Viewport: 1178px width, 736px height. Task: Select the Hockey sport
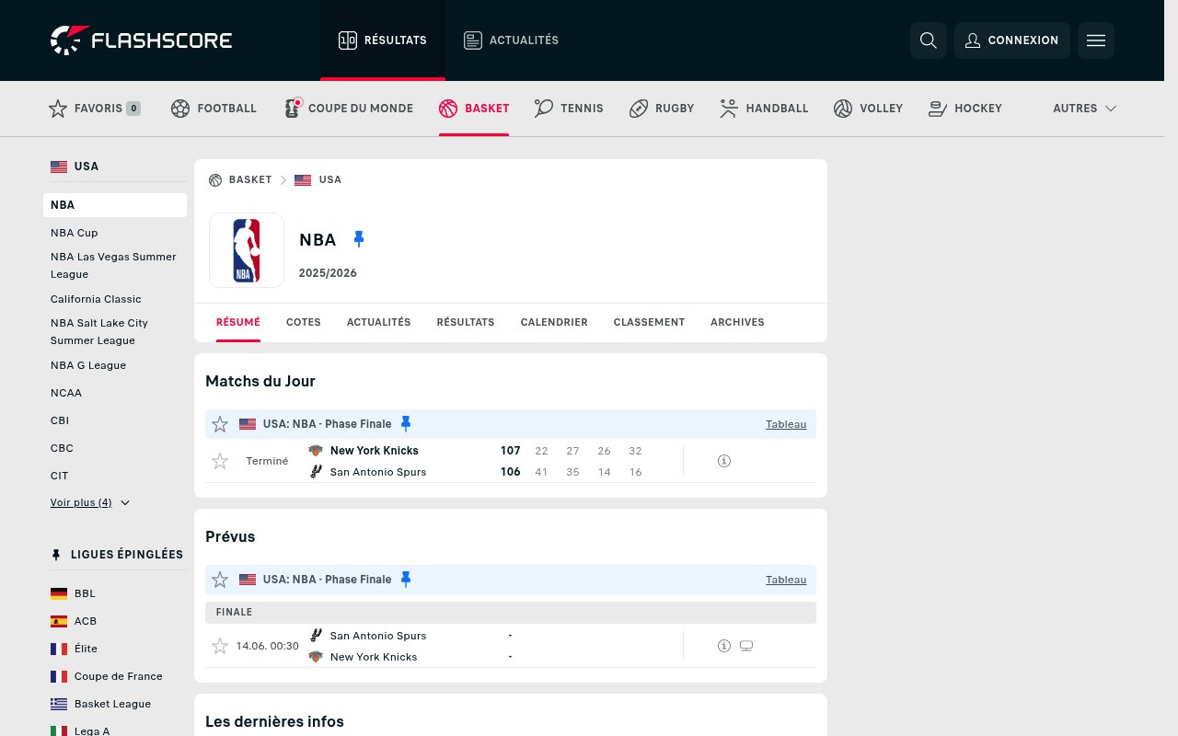coord(965,109)
